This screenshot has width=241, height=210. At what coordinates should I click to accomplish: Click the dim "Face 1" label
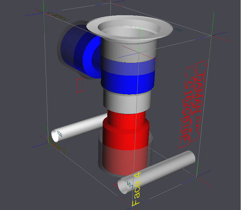pyautogui.click(x=56, y=146)
